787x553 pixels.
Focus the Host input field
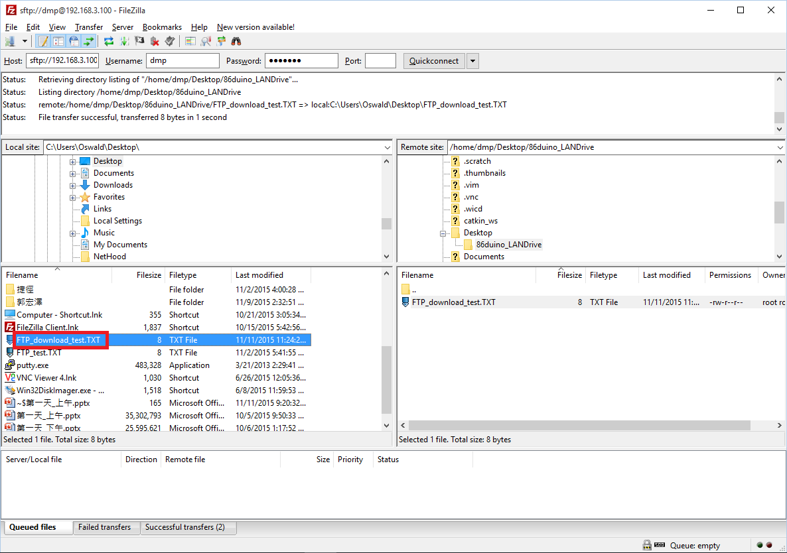click(x=62, y=60)
